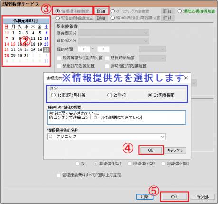Select 3:医療機関 radio option

tap(150, 95)
